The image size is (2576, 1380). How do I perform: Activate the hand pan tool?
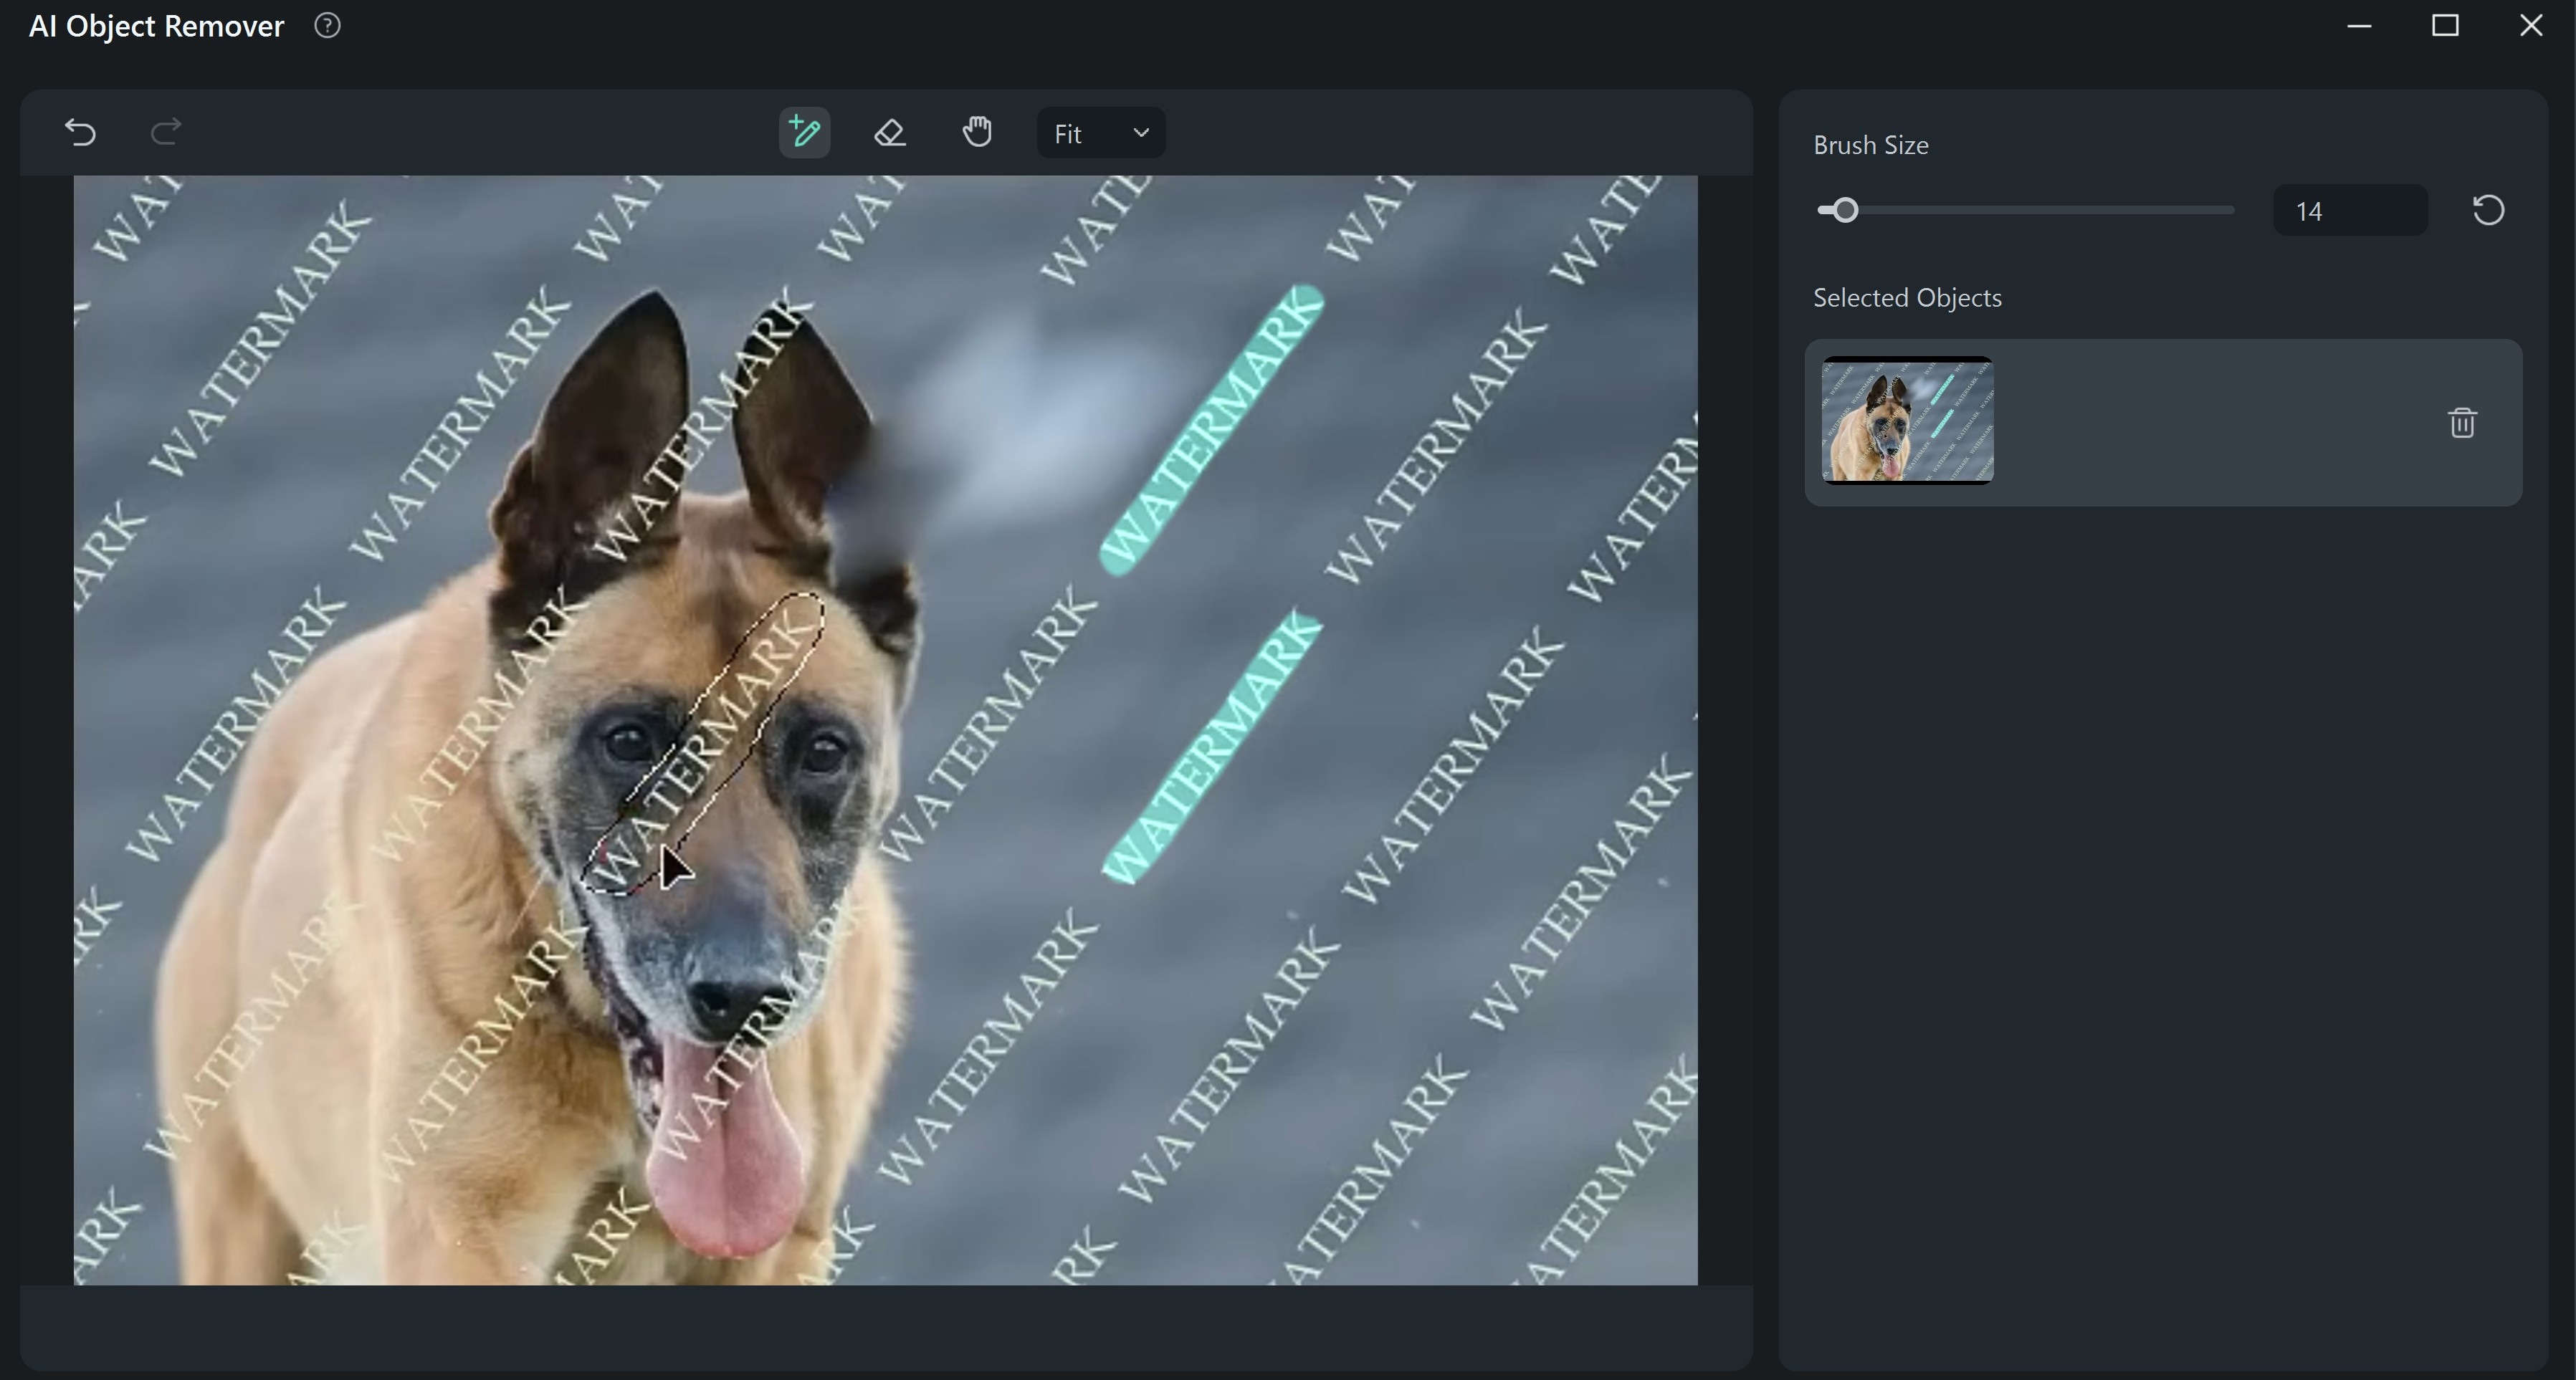coord(977,132)
